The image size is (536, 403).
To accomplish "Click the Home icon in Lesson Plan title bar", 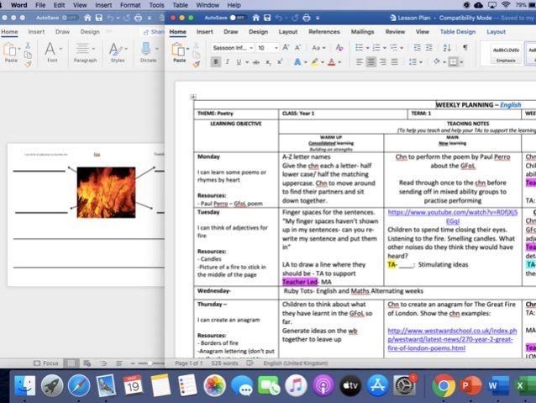I will pos(255,18).
